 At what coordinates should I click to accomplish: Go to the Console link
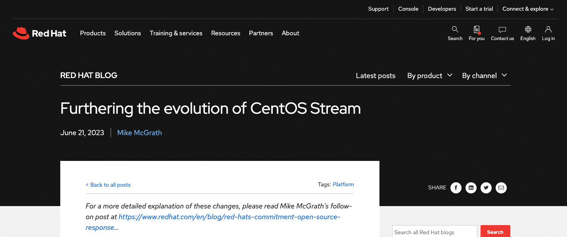tap(408, 9)
